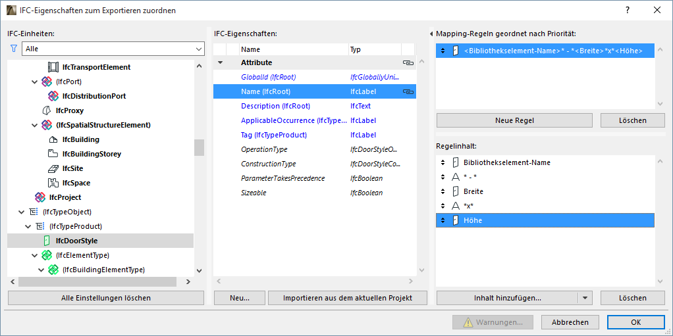The image size is (673, 336).
Task: Collapse the (IfcTypeObject) tree node
Action: click(19, 212)
